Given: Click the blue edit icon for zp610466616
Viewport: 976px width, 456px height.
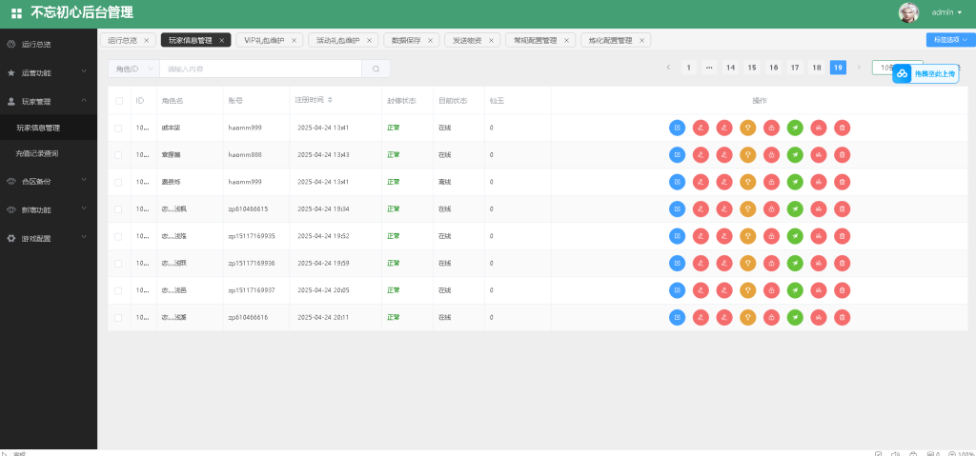Looking at the screenshot, I should click(x=677, y=317).
